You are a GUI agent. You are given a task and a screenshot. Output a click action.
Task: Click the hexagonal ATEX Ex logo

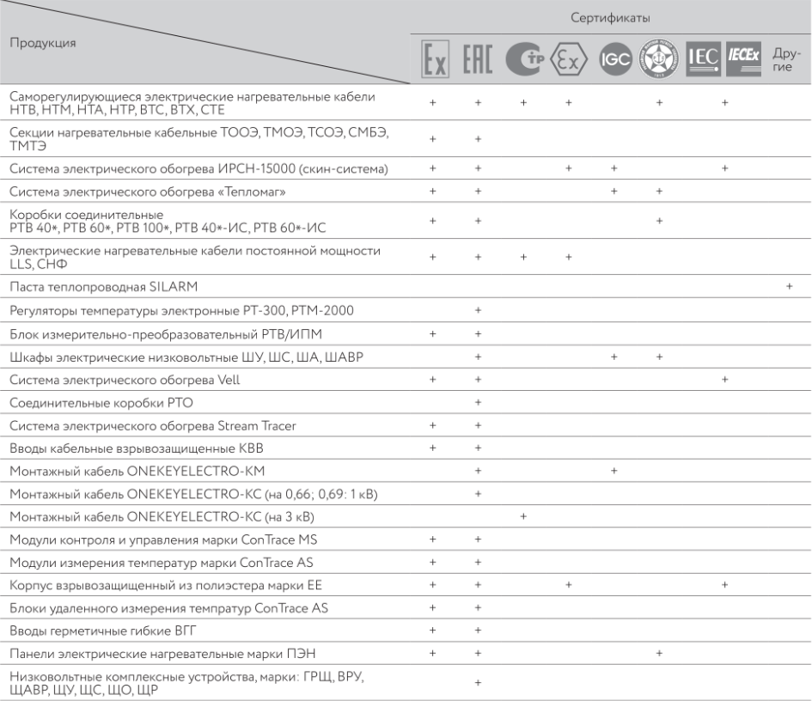click(568, 58)
